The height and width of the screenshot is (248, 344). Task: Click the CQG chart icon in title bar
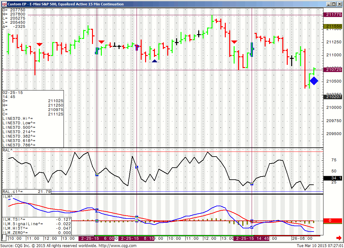click(x=4, y=4)
